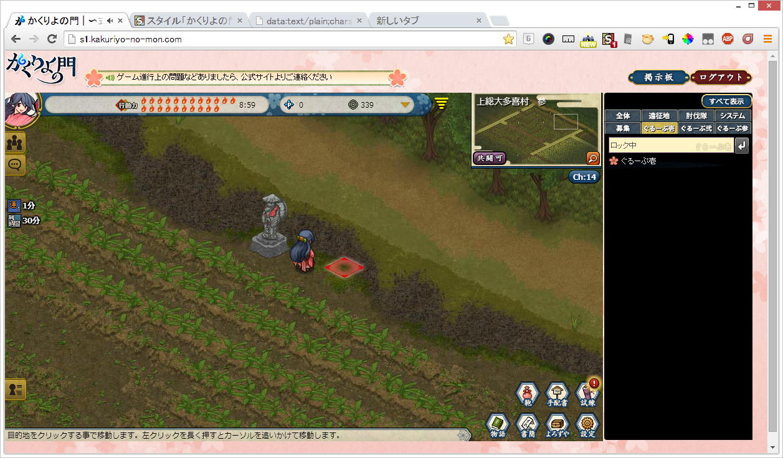Open the character profile card icon
The image size is (783, 458).
pyautogui.click(x=15, y=389)
